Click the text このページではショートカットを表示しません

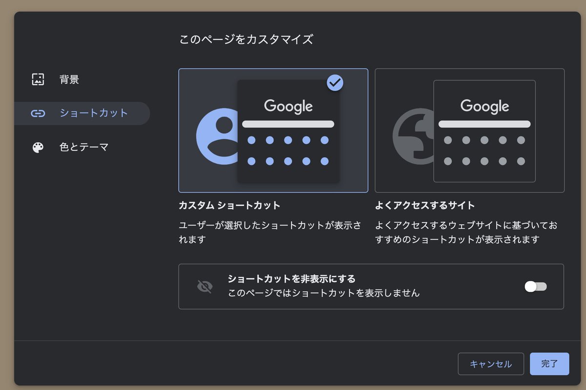324,293
